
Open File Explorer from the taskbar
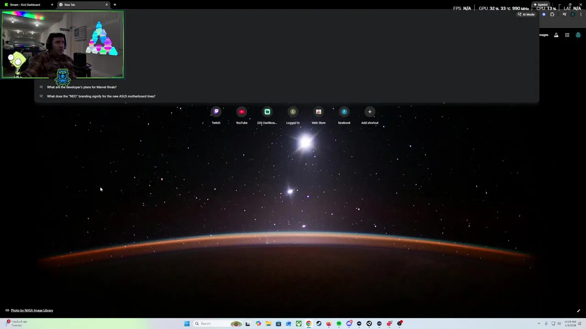268,324
